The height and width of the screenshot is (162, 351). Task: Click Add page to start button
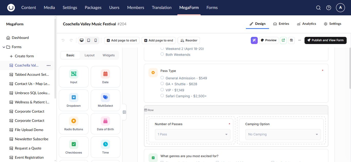pos(122,40)
